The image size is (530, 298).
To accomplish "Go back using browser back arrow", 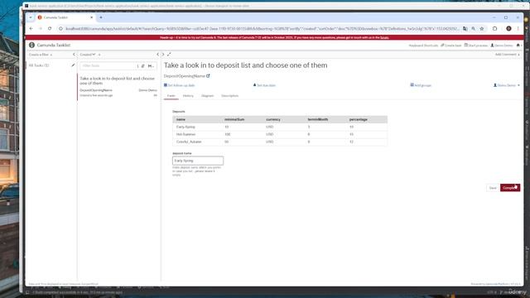I will pyautogui.click(x=31, y=29).
